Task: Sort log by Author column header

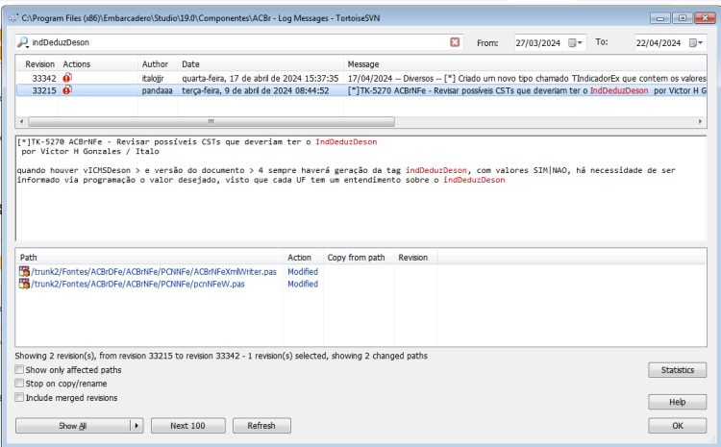Action: tap(158, 64)
